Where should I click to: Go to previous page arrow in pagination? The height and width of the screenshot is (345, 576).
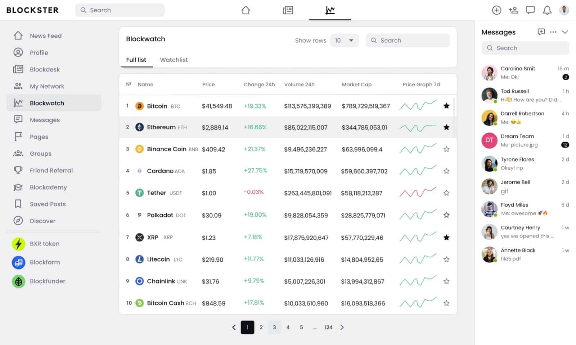(x=234, y=327)
